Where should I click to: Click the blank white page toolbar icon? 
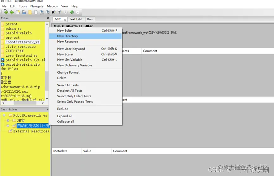pyautogui.click(x=36, y=12)
